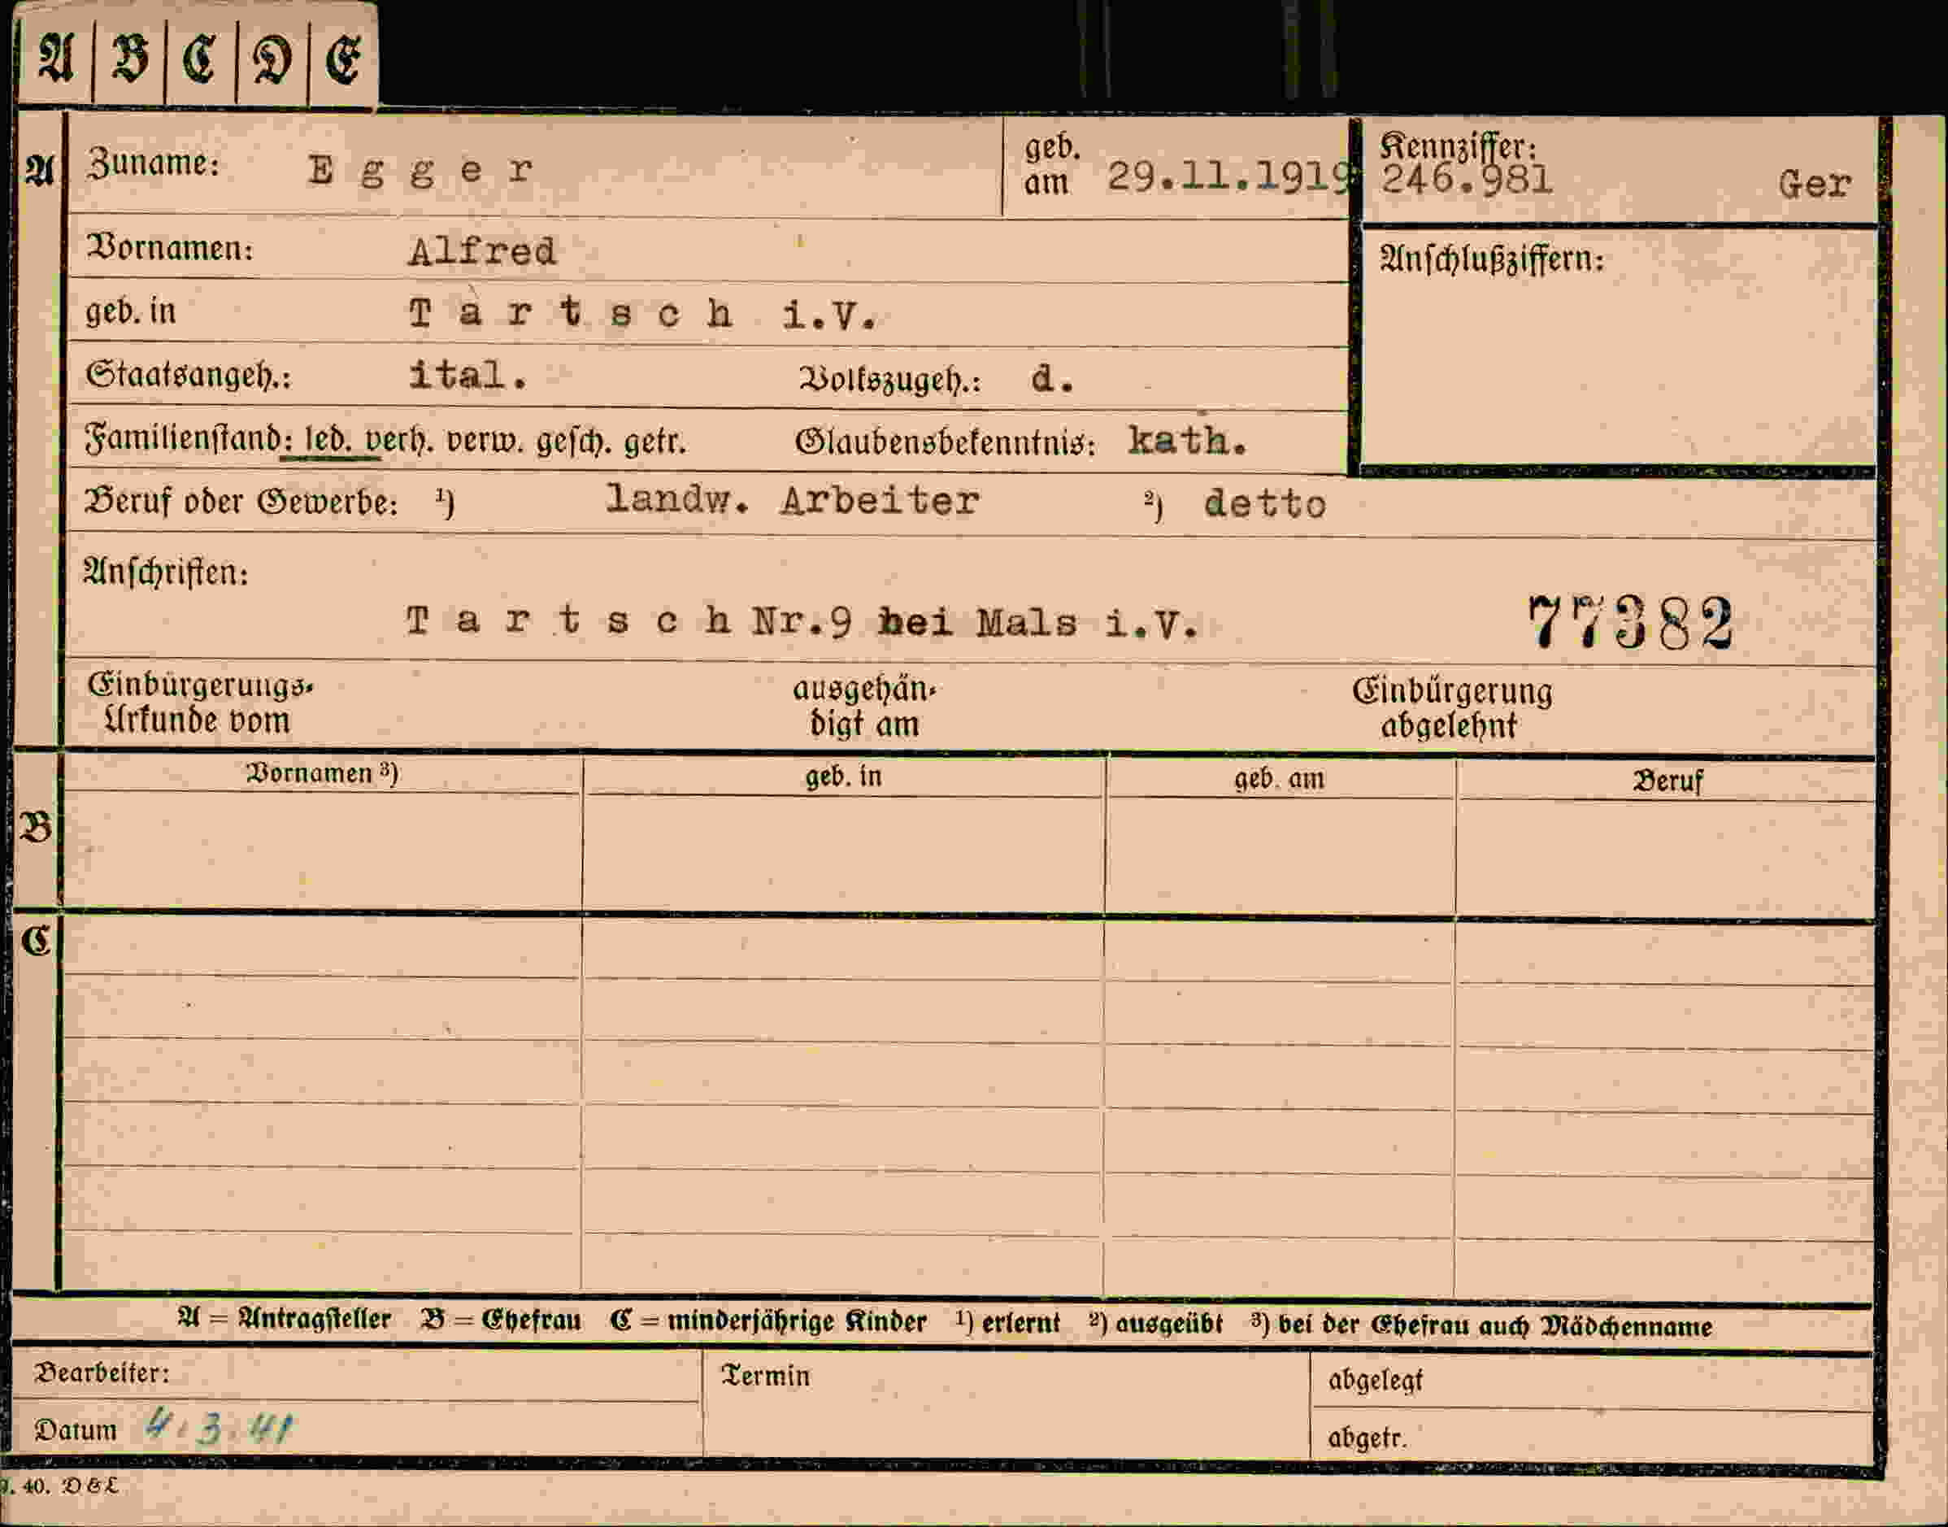Screen dimensions: 1948x1527
Task: Click the 'ausgehändigt am' label
Action: pos(863,707)
